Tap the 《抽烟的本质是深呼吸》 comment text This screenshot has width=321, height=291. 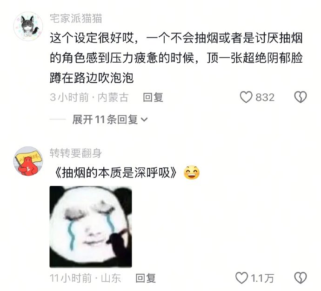coord(114,173)
